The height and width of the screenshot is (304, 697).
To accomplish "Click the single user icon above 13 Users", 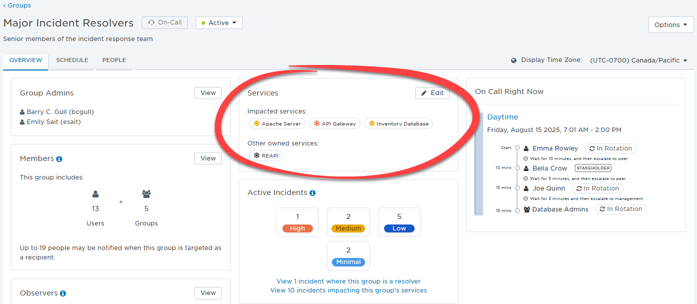I will coord(95,194).
